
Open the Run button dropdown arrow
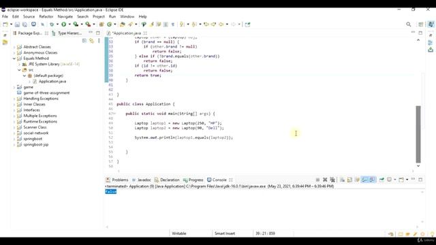pyautogui.click(x=69, y=24)
